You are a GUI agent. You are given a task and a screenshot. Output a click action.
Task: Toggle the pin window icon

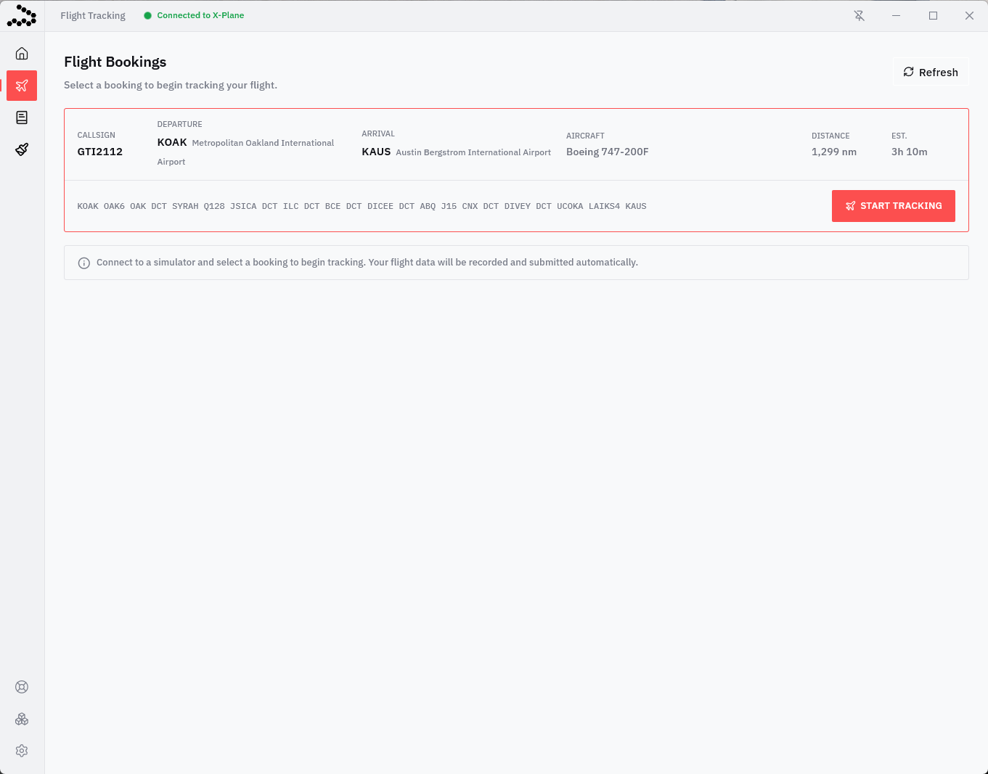[x=860, y=16]
